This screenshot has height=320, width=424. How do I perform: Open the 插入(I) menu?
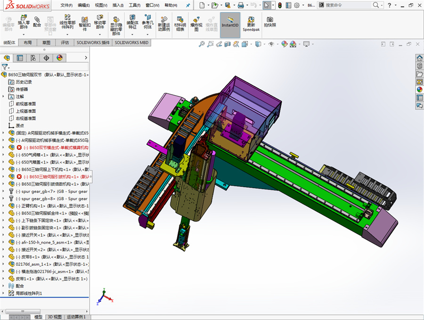118,5
